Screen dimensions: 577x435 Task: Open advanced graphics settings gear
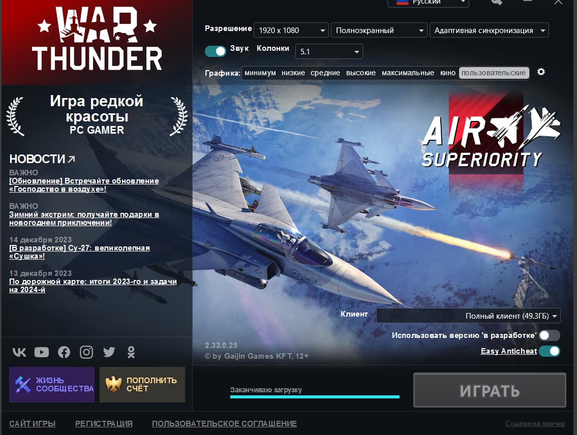[x=541, y=72]
